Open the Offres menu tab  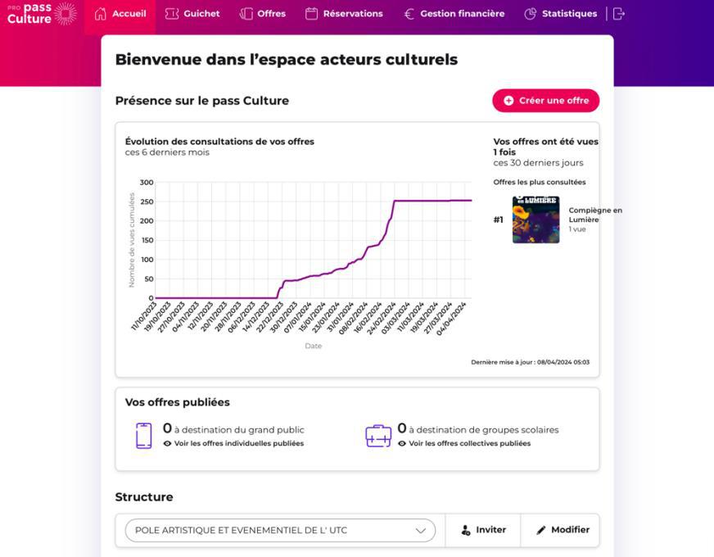(x=271, y=14)
